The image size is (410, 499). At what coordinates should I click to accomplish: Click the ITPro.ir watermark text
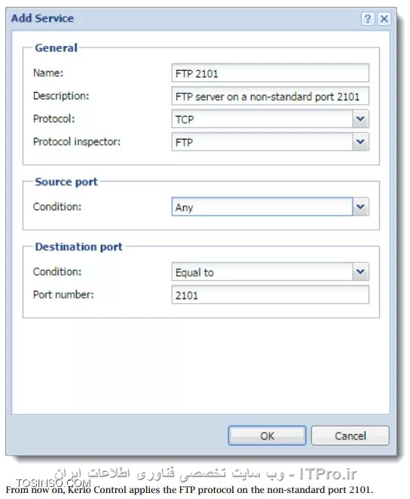[328, 474]
